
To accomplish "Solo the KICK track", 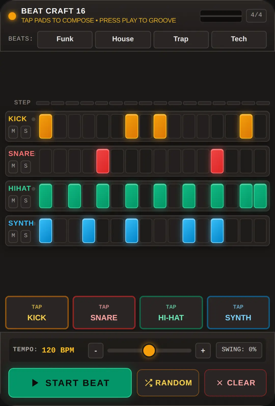I will click(x=26, y=132).
